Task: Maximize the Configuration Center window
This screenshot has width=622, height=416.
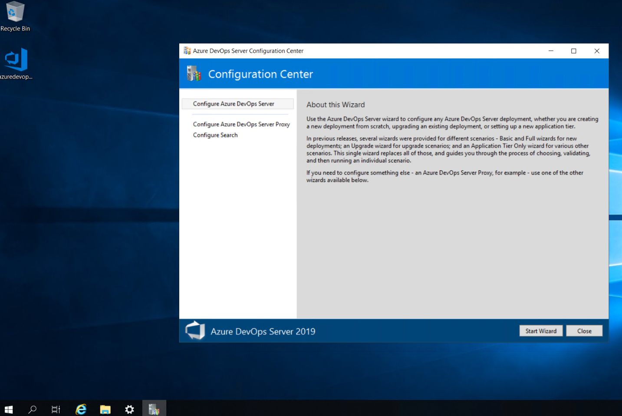Action: pos(574,51)
